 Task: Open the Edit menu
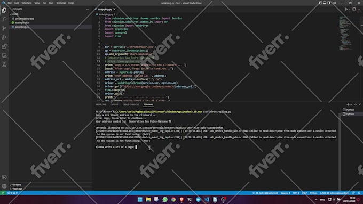point(17,3)
